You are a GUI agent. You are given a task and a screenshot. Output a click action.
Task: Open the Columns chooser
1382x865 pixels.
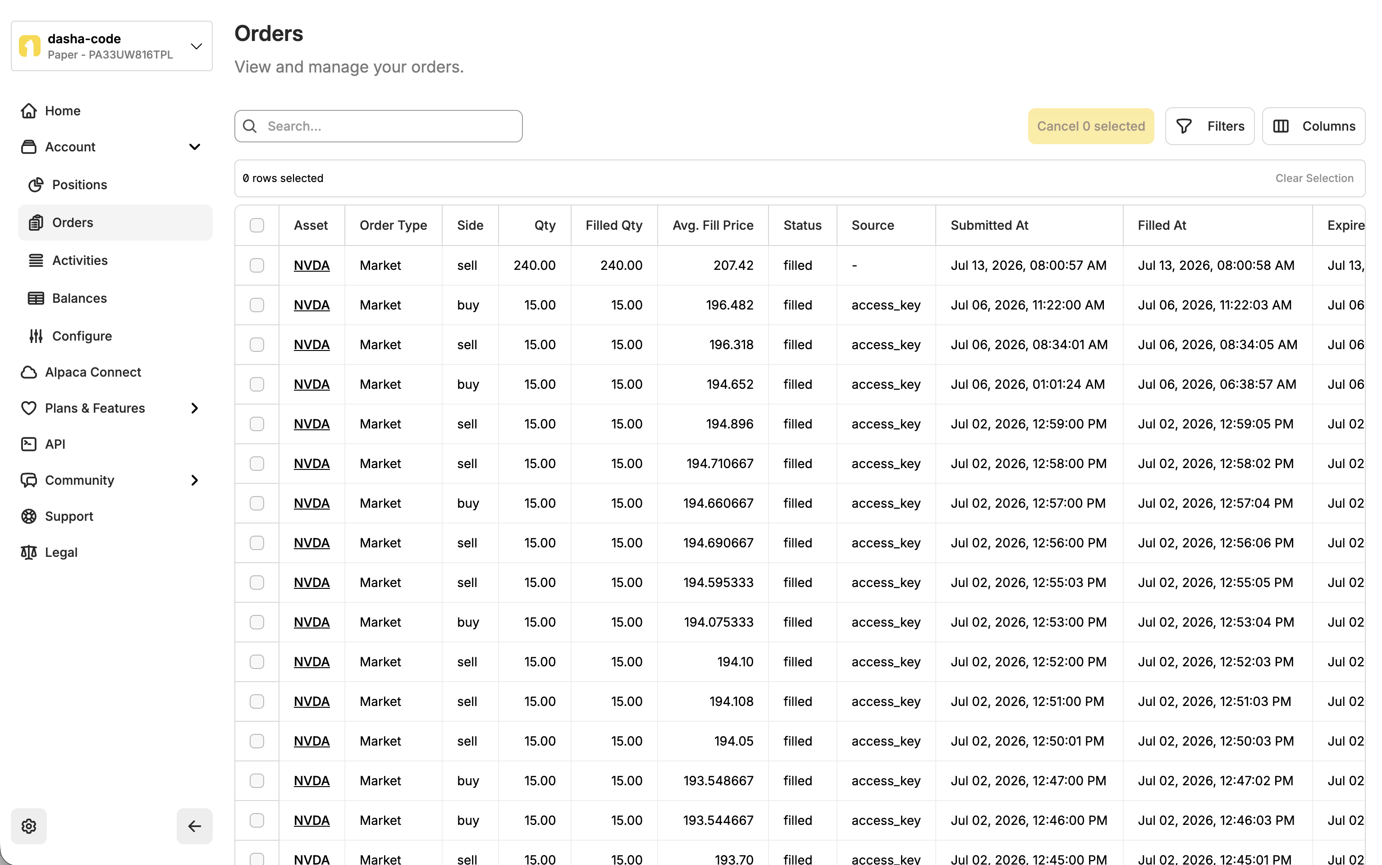(x=1313, y=126)
